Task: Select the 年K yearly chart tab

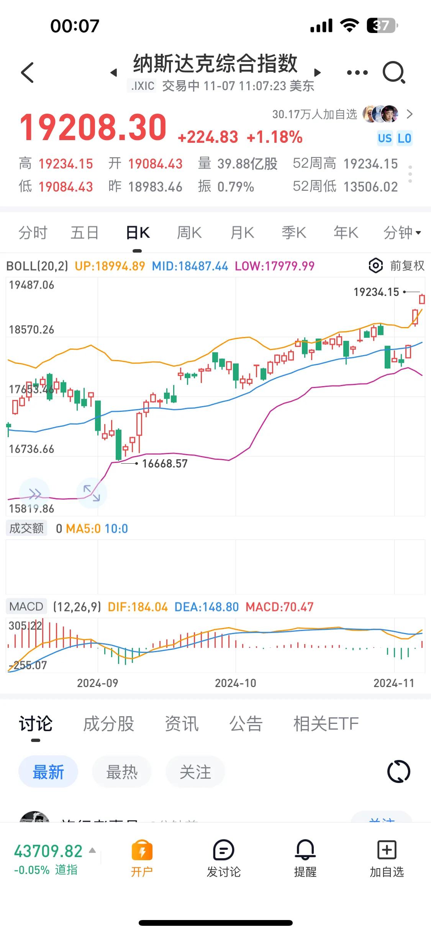Action: [x=346, y=233]
